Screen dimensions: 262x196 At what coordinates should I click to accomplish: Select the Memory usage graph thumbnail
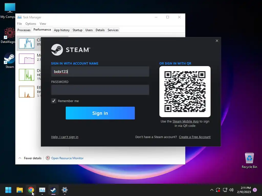tap(27, 59)
